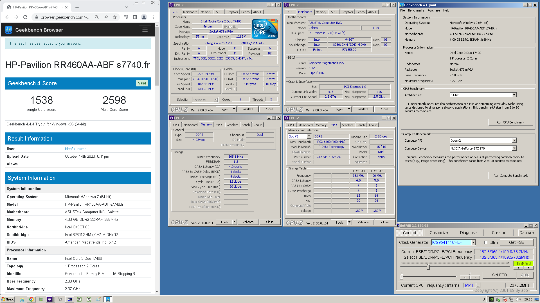Click Validate in CPU-Z Memory window
Image resolution: width=540 pixels, height=303 pixels.
(x=248, y=222)
